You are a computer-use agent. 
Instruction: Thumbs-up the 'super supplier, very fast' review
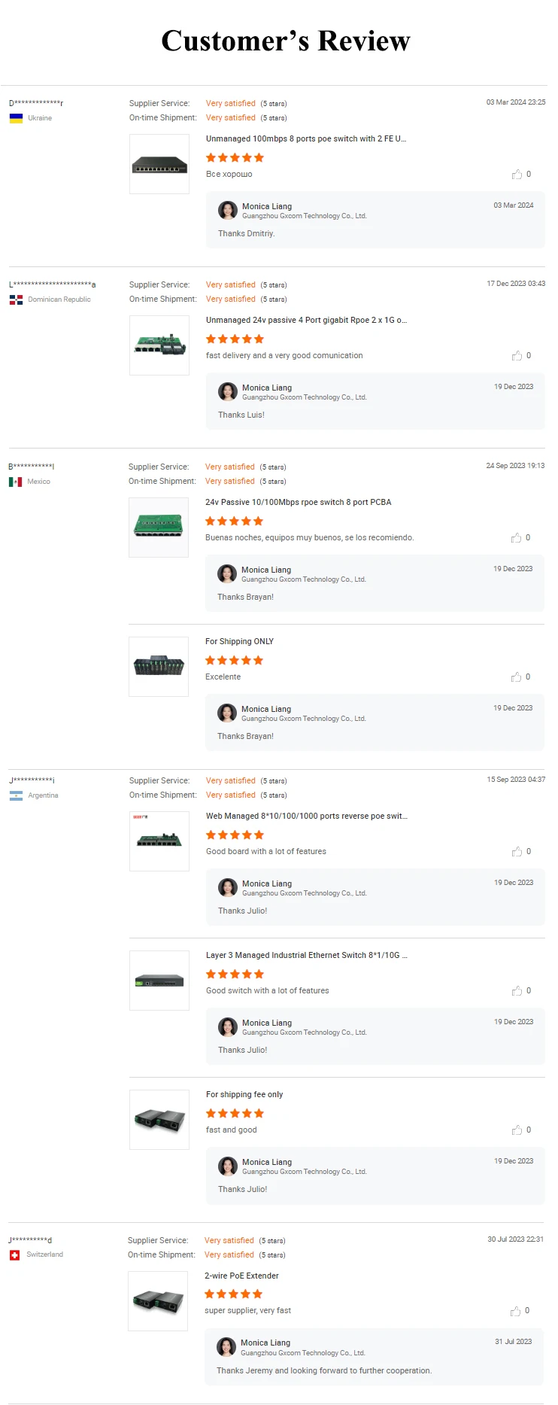[515, 1312]
